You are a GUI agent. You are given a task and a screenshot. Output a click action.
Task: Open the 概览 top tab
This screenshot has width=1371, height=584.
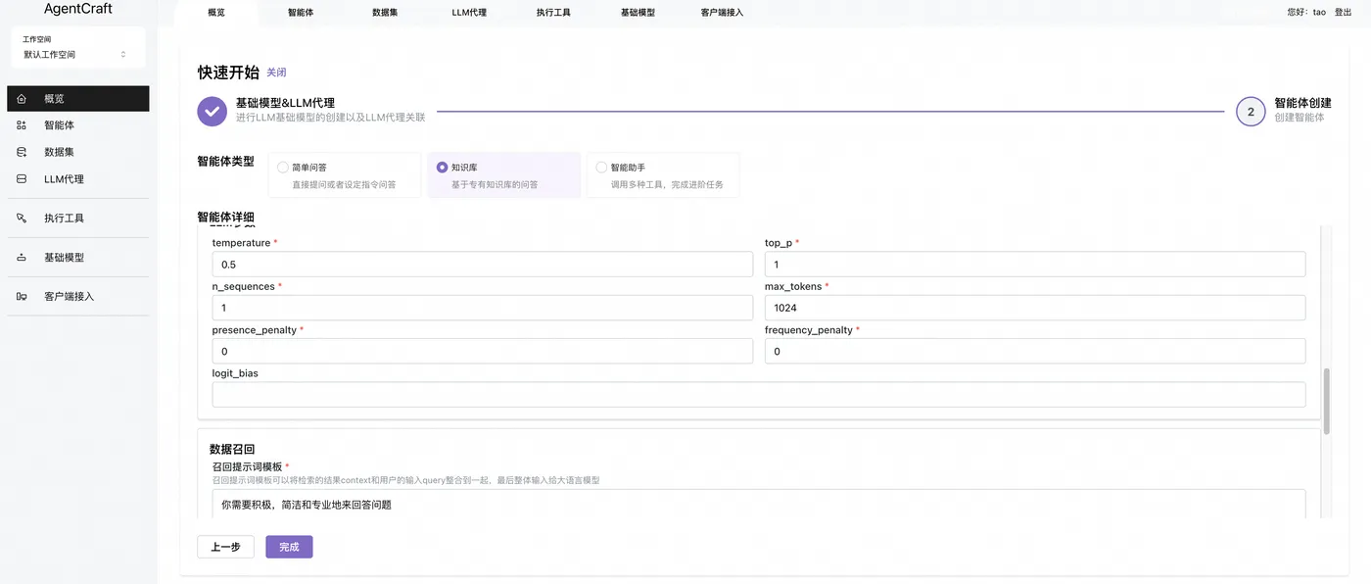216,13
